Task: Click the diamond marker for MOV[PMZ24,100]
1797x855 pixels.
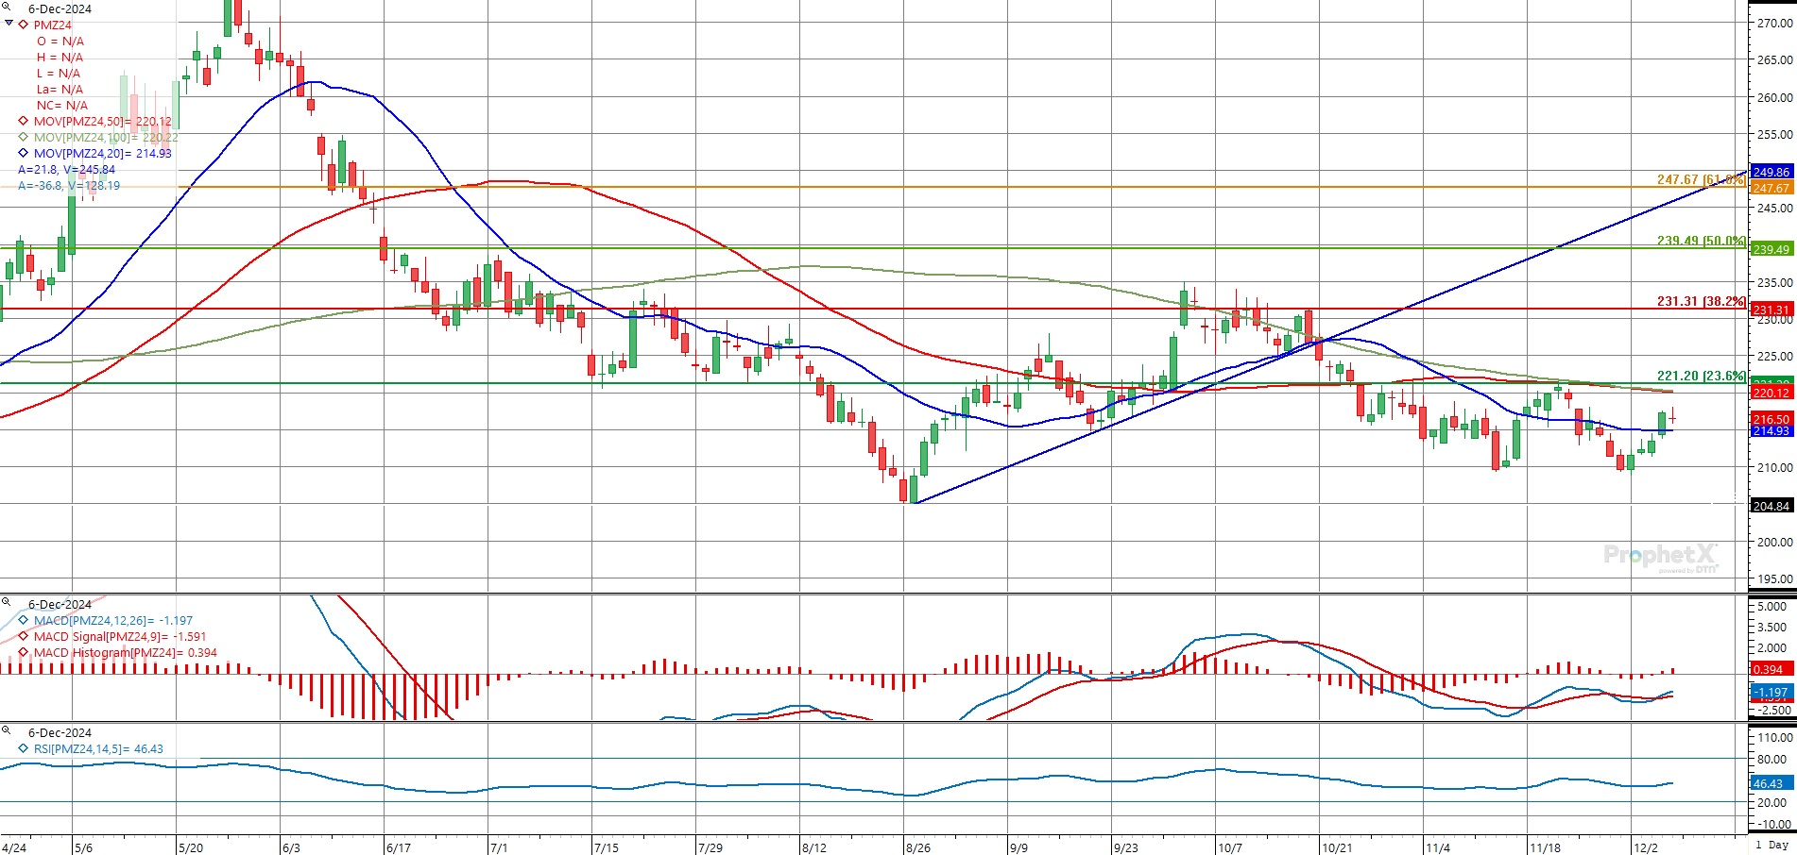Action: (24, 137)
